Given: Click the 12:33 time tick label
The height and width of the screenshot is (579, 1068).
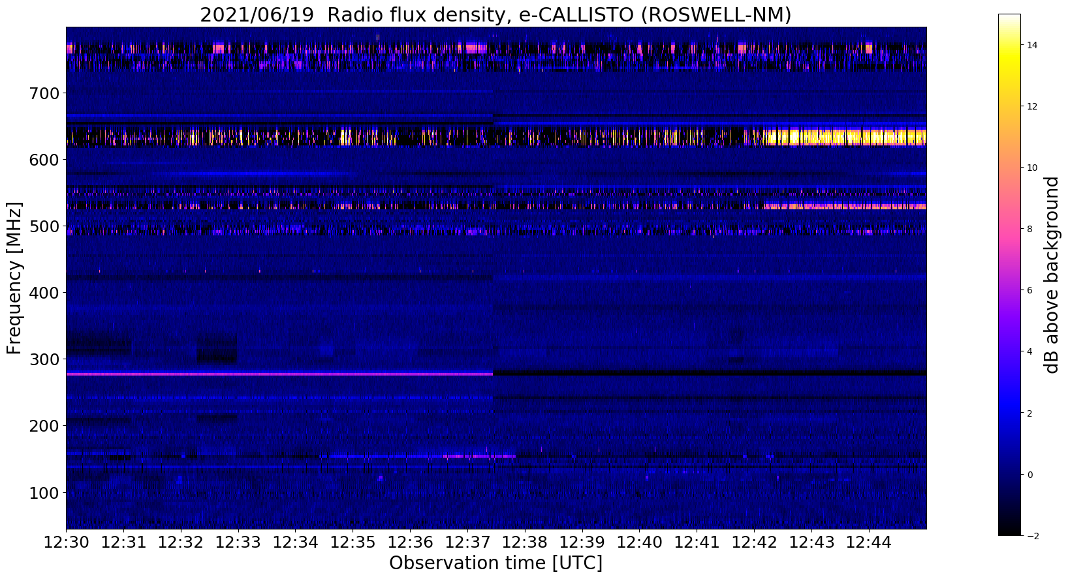Looking at the screenshot, I should (238, 542).
